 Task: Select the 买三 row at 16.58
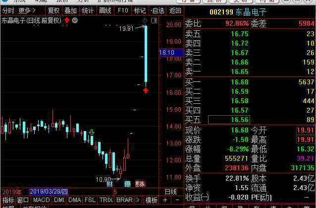point(250,101)
